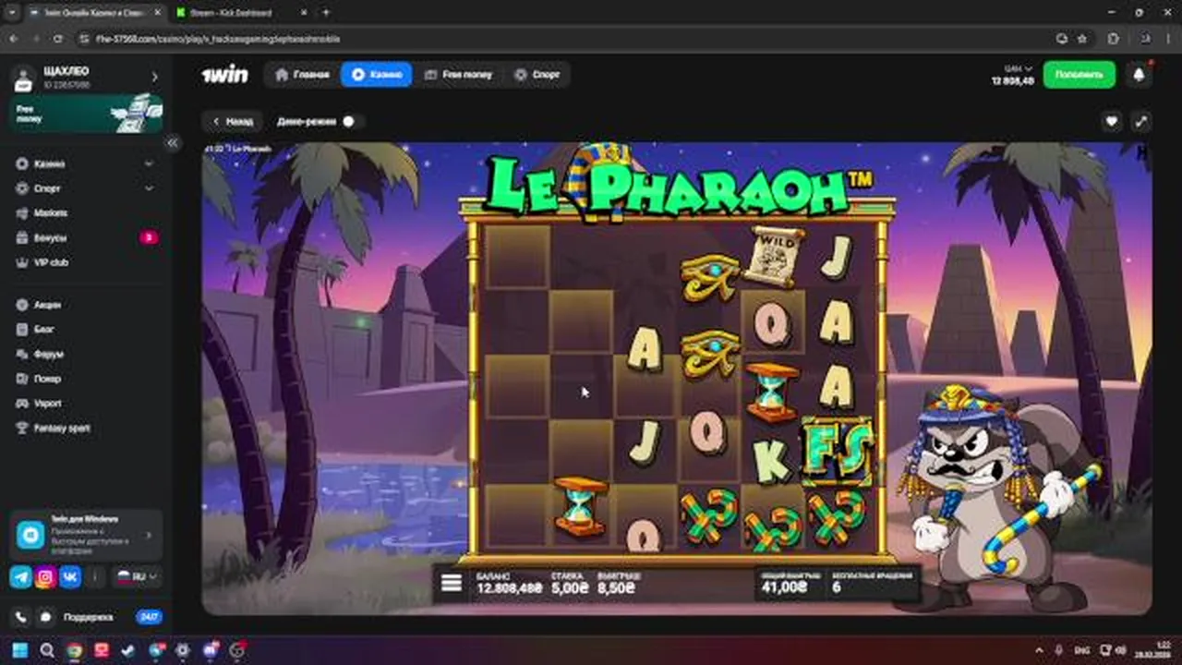Open a new browser tab
This screenshot has height=665, width=1182.
[x=325, y=13]
